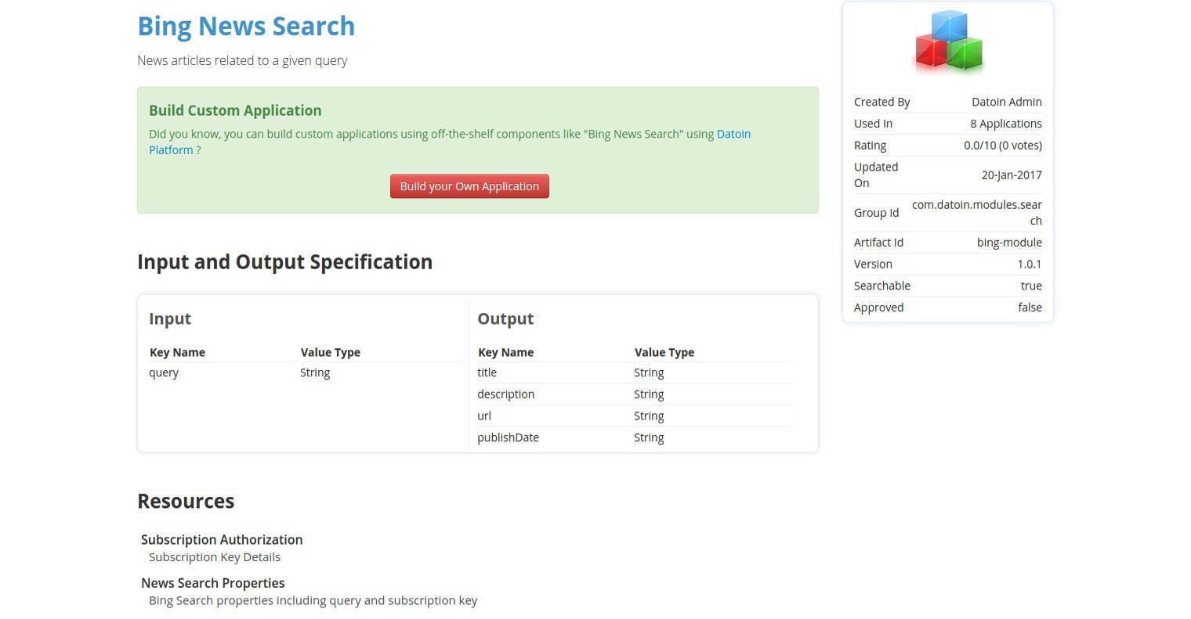
Task: Click the Bing News Search title
Action: [246, 26]
